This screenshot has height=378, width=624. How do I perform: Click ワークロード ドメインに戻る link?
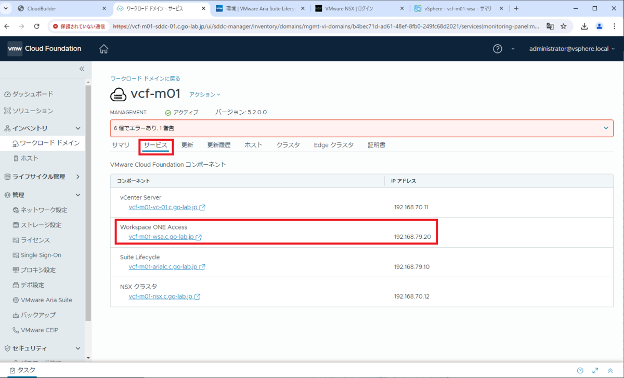[x=145, y=78]
